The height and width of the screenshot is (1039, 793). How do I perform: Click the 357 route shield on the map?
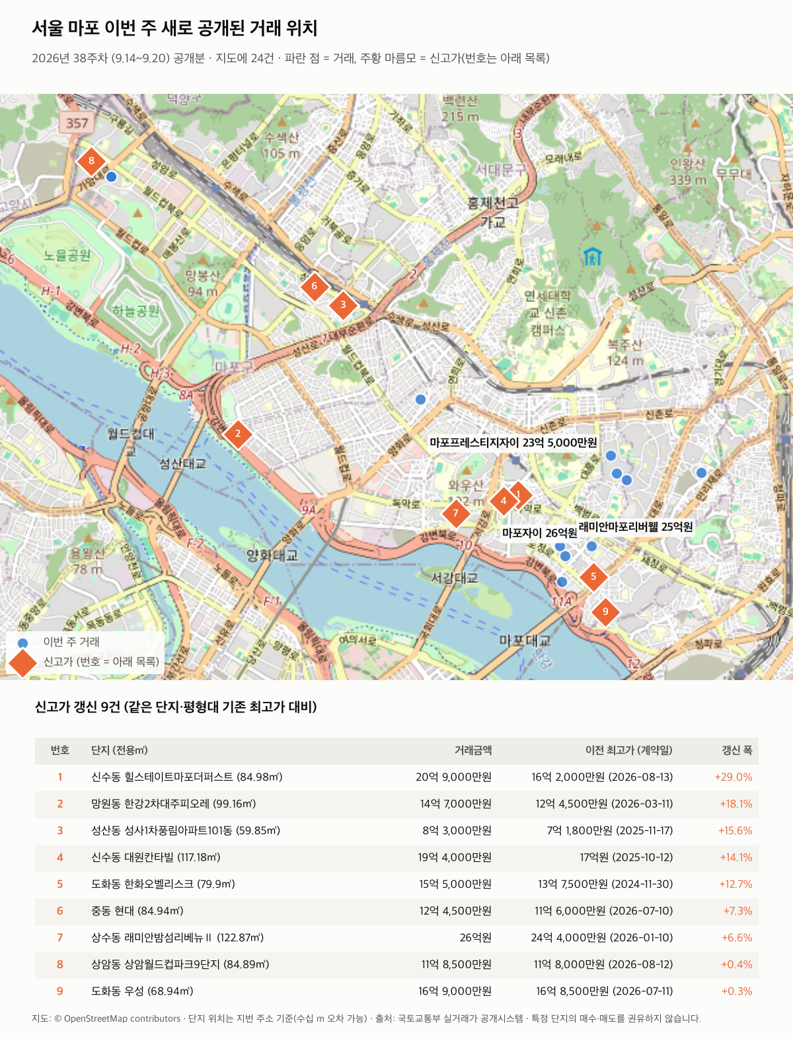pos(77,123)
